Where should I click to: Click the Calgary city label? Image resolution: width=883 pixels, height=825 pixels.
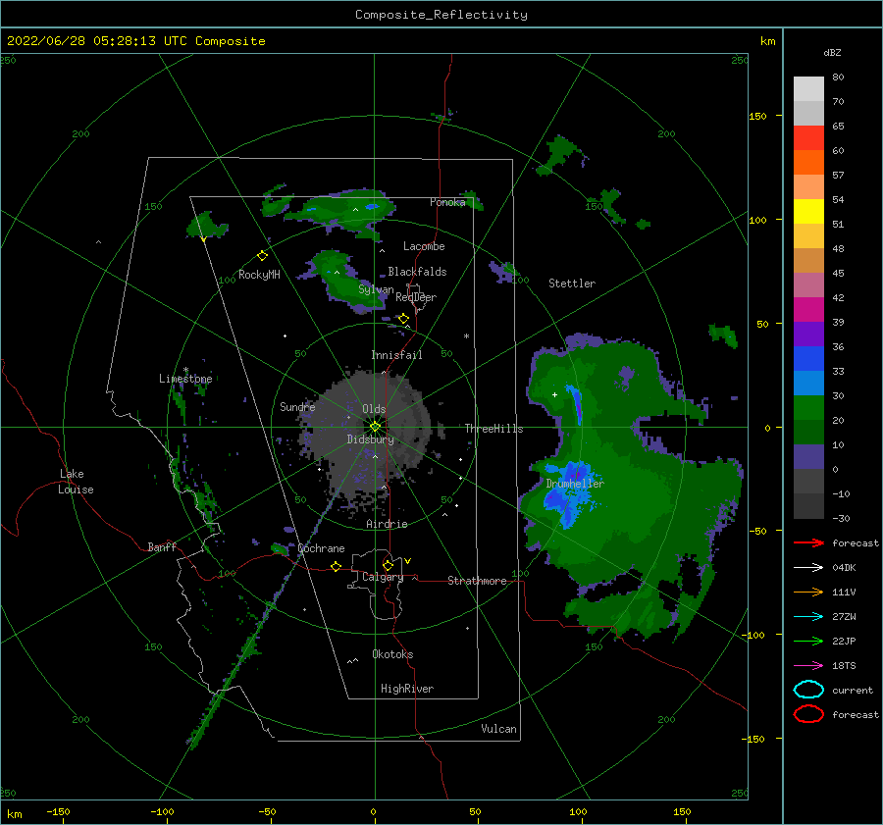[x=383, y=577]
